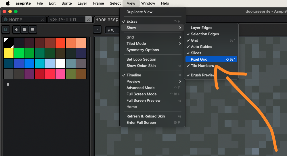287x156 pixels.
Task: Enable Pixel Grid in Show submenu
Action: [x=199, y=59]
